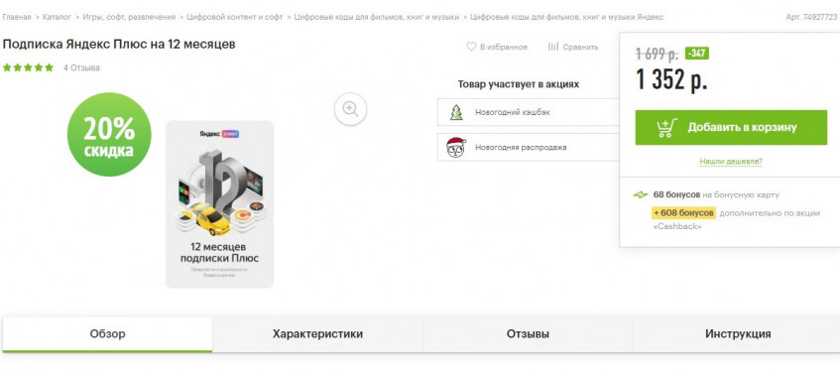Click the Арт. 74927723 article number
The width and height of the screenshot is (840, 370).
[x=811, y=17]
